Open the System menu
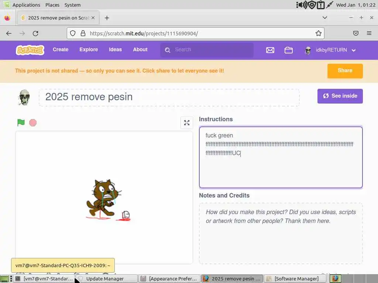The width and height of the screenshot is (378, 283). click(x=72, y=5)
